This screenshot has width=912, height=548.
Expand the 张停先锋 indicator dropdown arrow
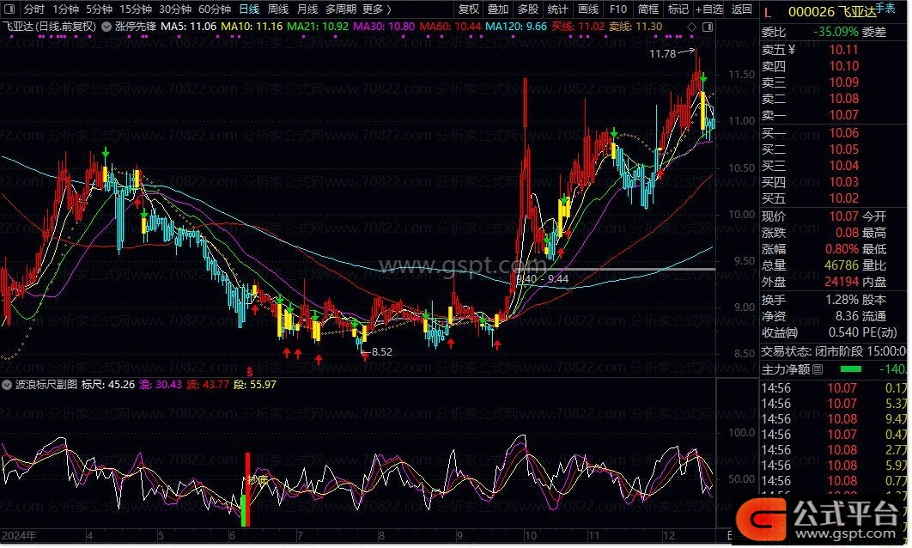[x=106, y=27]
